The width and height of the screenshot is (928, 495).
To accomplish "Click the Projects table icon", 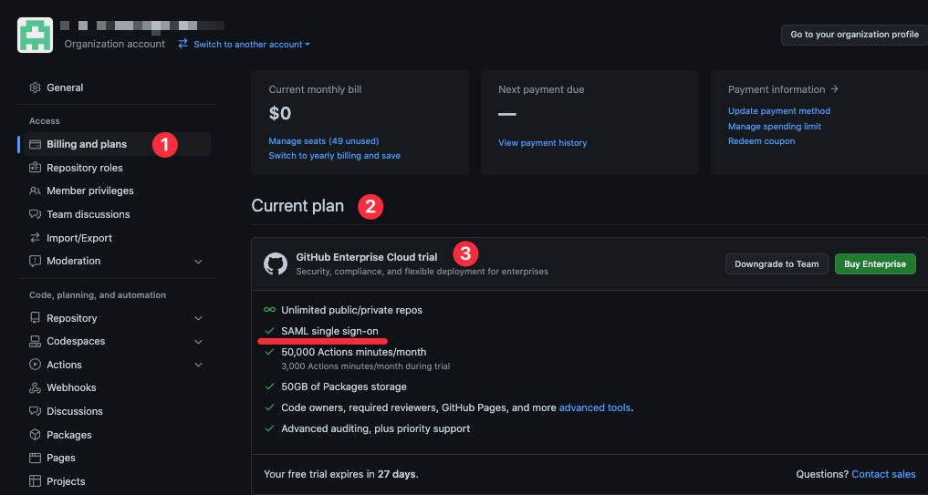I will pos(36,481).
